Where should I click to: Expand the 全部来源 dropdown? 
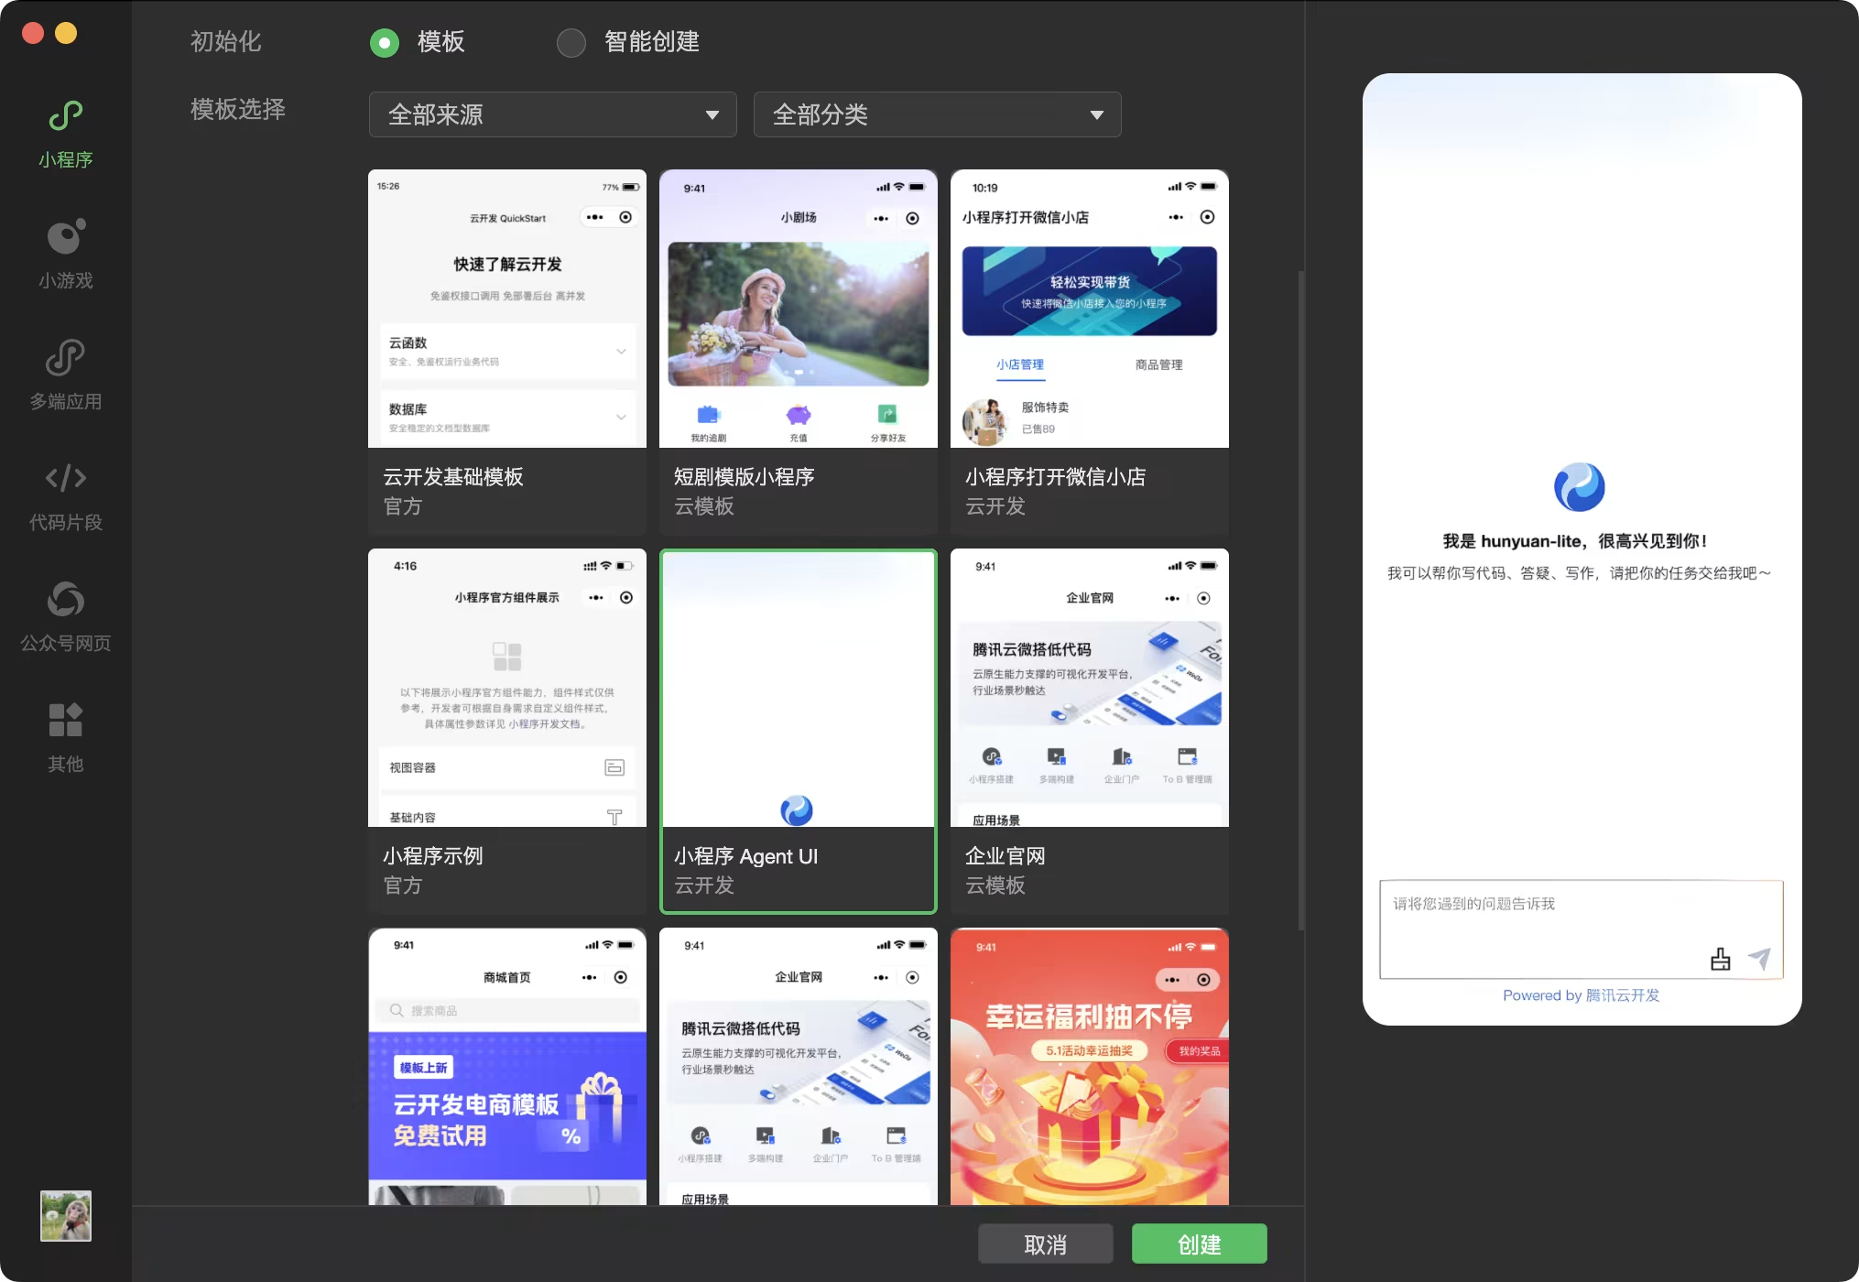pos(552,114)
